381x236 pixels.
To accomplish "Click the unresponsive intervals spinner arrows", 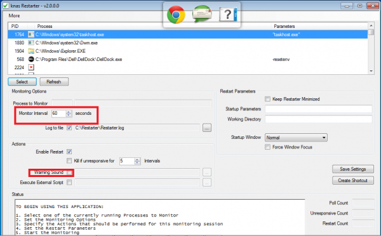I will (138, 161).
